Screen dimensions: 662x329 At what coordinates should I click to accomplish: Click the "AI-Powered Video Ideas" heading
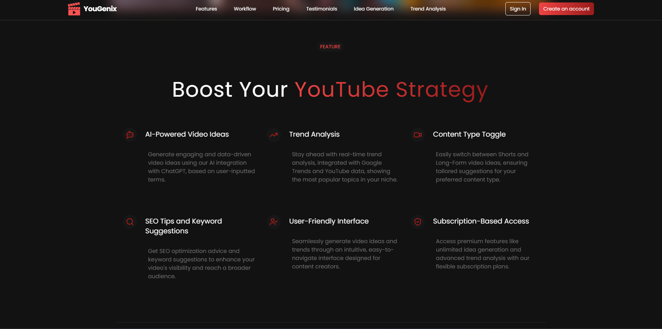click(x=187, y=134)
